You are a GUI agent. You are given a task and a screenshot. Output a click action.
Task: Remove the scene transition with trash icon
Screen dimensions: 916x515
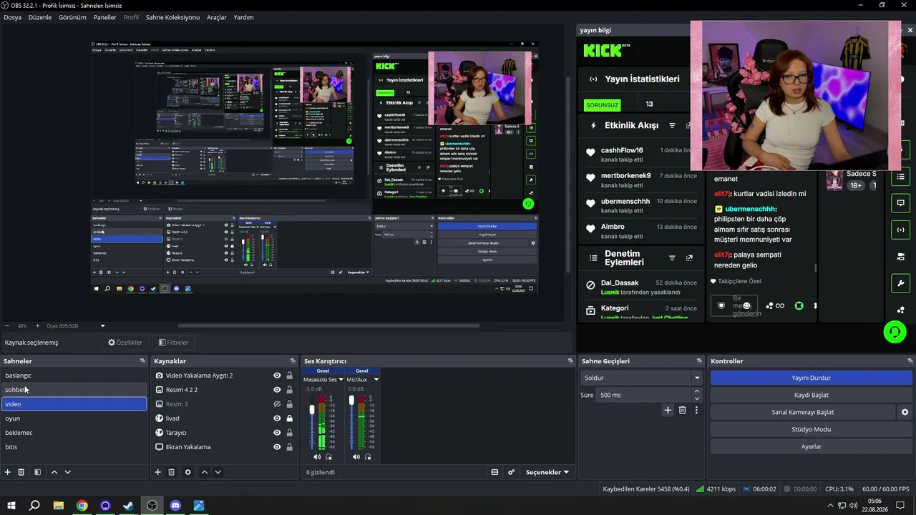pos(683,411)
